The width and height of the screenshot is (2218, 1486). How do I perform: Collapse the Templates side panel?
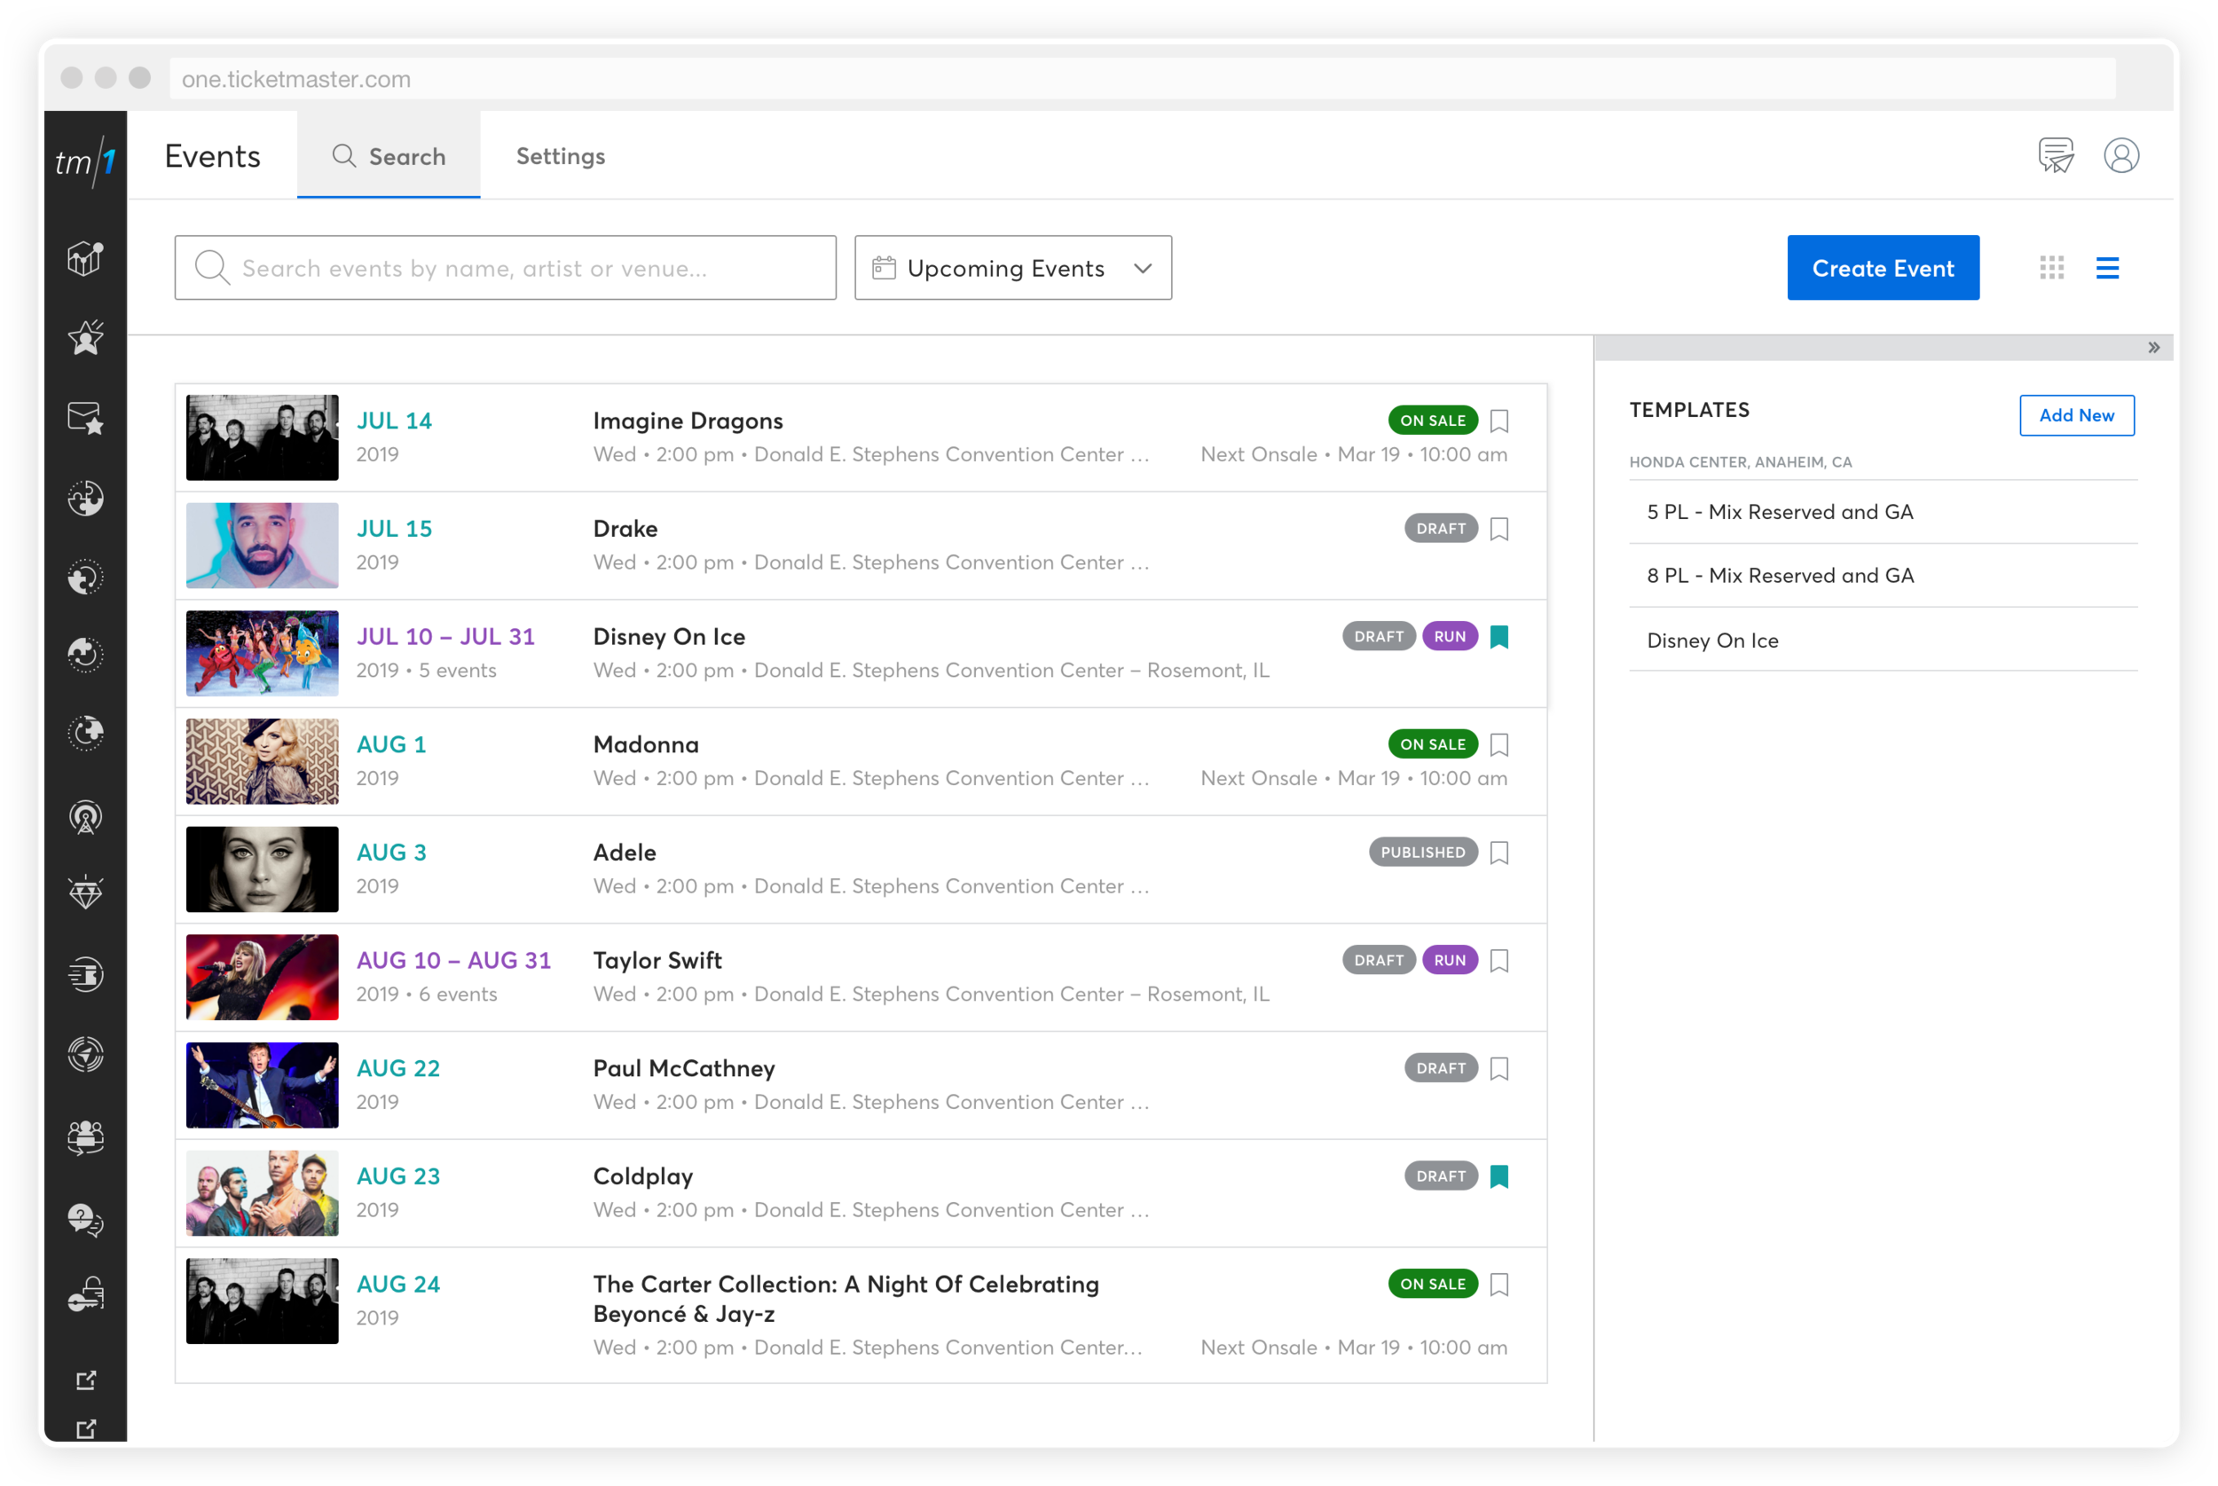click(2153, 348)
